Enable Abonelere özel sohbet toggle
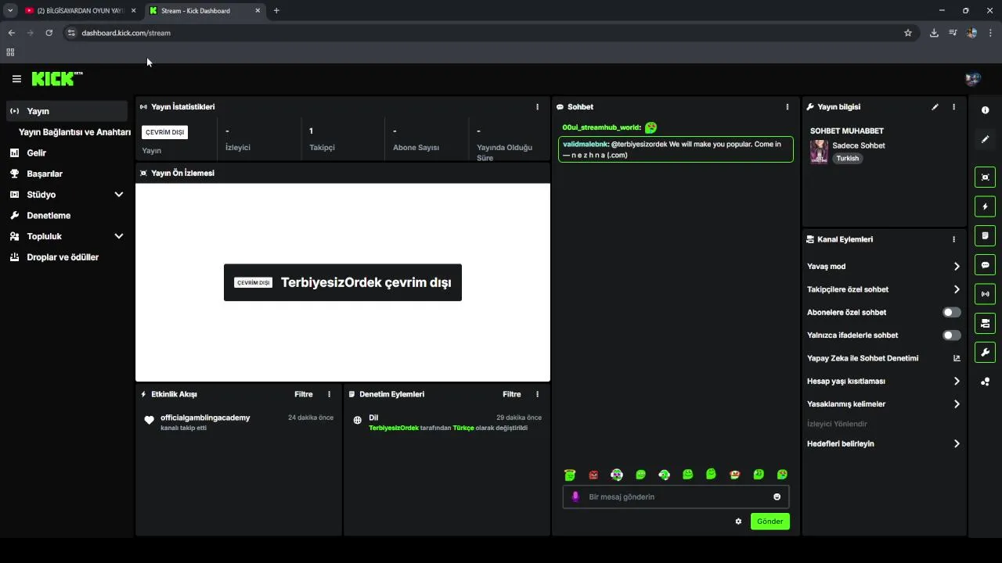Viewport: 1002px width, 563px height. (x=951, y=312)
